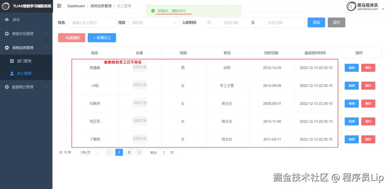
Task: Click 编辑 button for 常遇春
Action: (x=352, y=68)
